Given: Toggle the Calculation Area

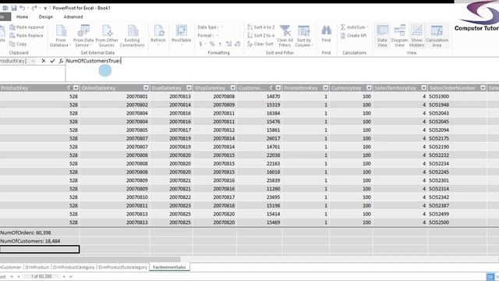Looking at the screenshot, I should click(437, 36).
